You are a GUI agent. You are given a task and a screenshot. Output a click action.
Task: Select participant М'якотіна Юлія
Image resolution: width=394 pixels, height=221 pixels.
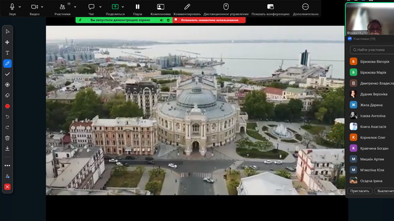[372, 170]
